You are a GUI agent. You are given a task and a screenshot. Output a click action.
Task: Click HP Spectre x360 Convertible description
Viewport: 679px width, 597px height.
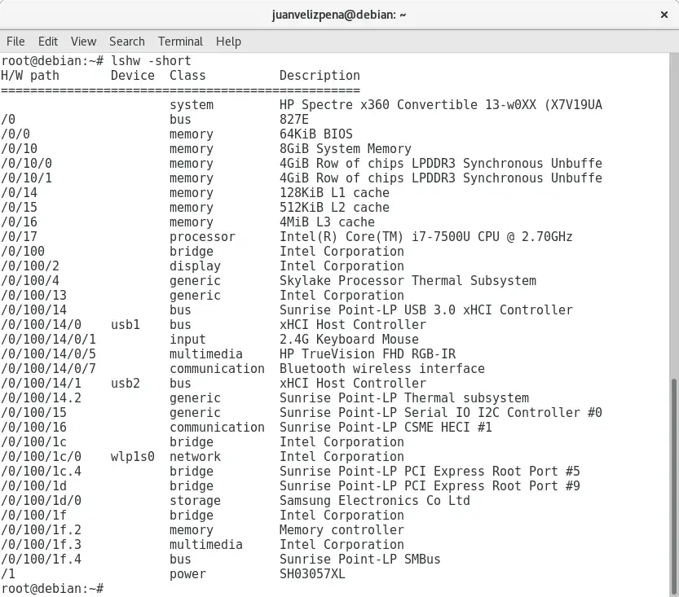pyautogui.click(x=441, y=105)
